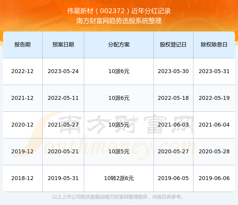
Task: Select report period cell 2022-12
Action: pos(23,71)
